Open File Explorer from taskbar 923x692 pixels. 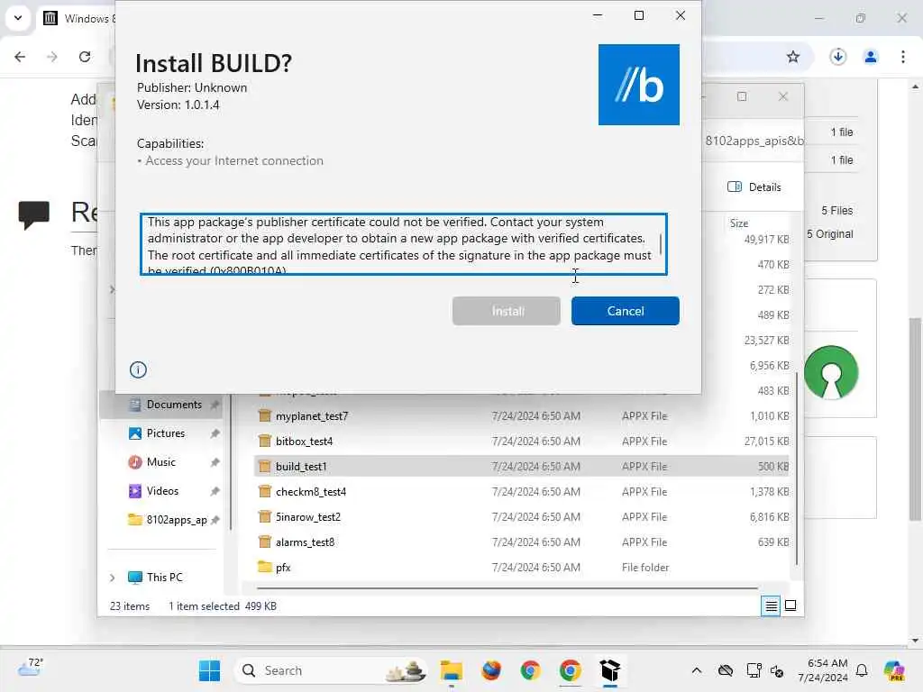(452, 670)
